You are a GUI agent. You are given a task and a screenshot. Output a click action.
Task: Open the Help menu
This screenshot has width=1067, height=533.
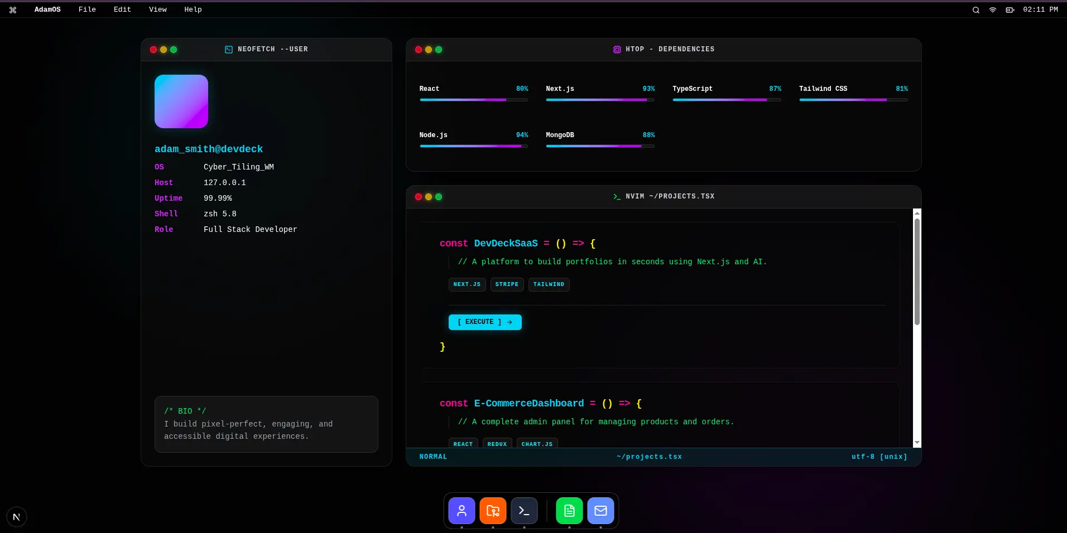pyautogui.click(x=193, y=9)
